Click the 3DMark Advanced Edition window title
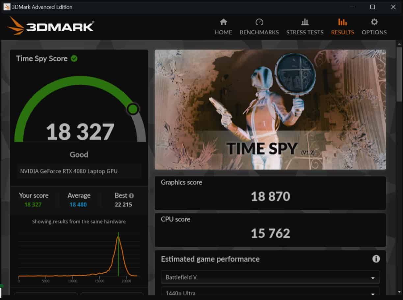 [x=42, y=7]
